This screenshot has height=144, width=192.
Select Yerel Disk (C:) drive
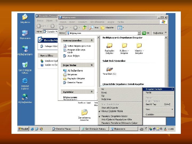(109, 71)
